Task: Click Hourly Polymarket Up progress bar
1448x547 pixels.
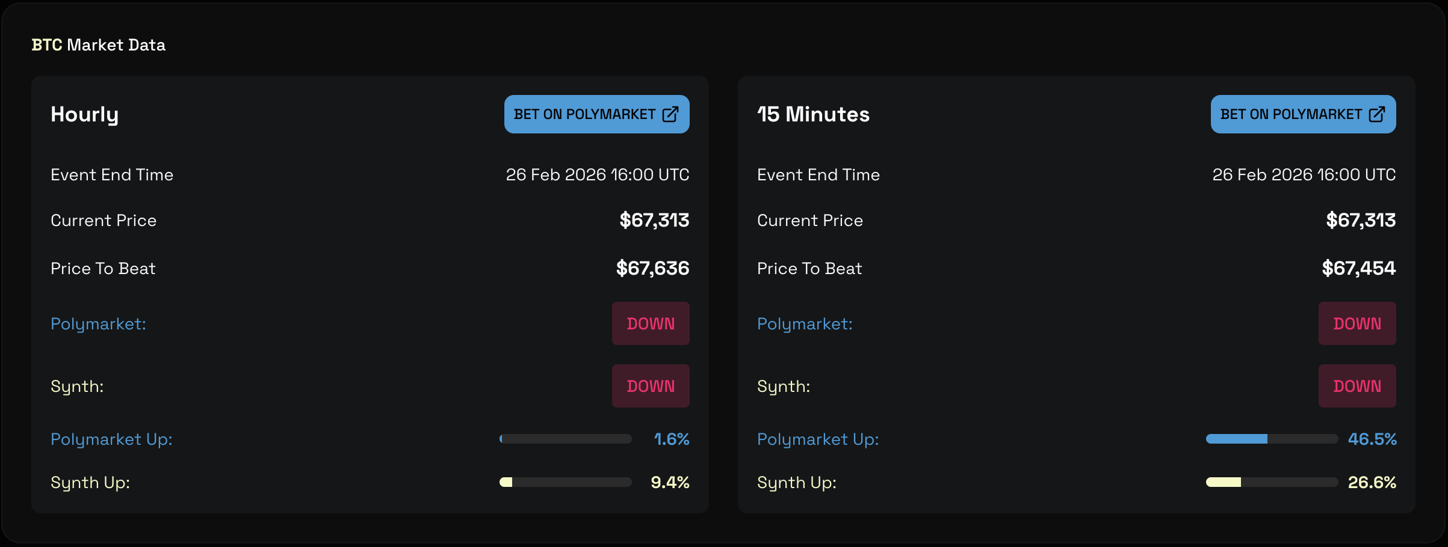Action: [566, 439]
